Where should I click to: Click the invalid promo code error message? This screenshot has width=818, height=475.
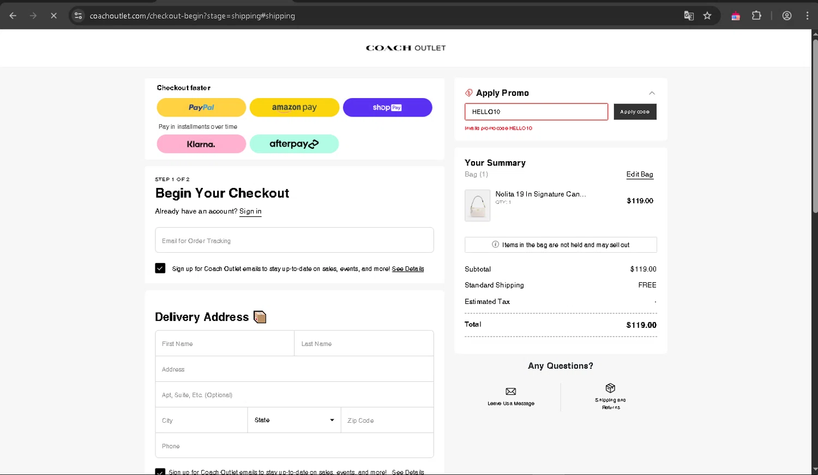498,129
